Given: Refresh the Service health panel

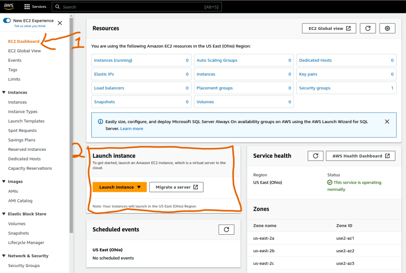Looking at the screenshot, I should [316, 156].
